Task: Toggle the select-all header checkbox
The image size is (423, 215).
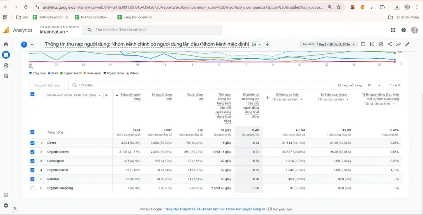Action: pyautogui.click(x=32, y=94)
